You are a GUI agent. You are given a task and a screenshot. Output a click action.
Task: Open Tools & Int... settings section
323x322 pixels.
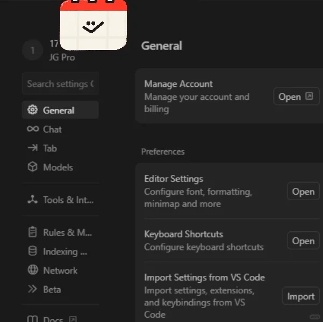(60, 200)
